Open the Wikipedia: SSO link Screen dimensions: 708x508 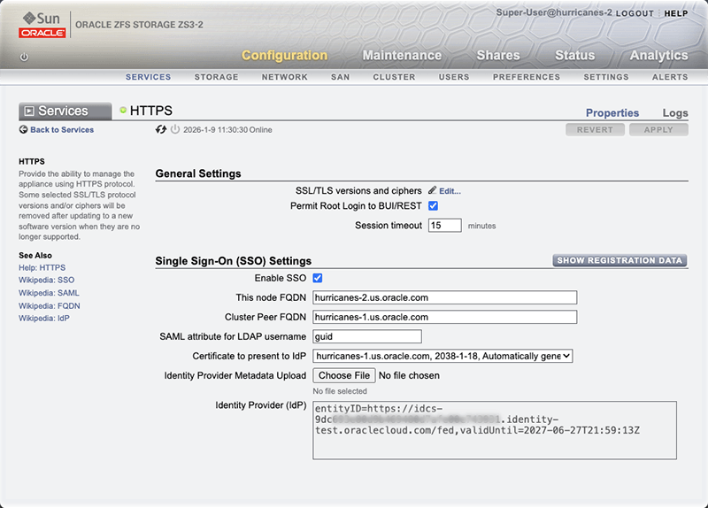[47, 280]
